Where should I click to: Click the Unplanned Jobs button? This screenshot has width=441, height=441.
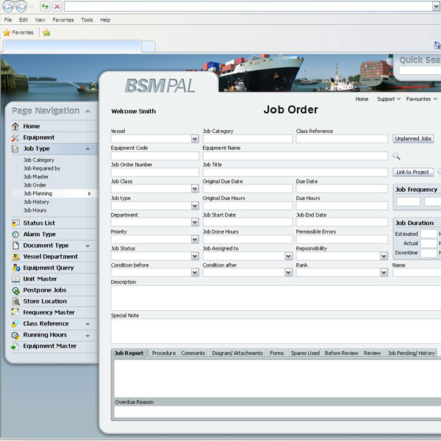413,138
